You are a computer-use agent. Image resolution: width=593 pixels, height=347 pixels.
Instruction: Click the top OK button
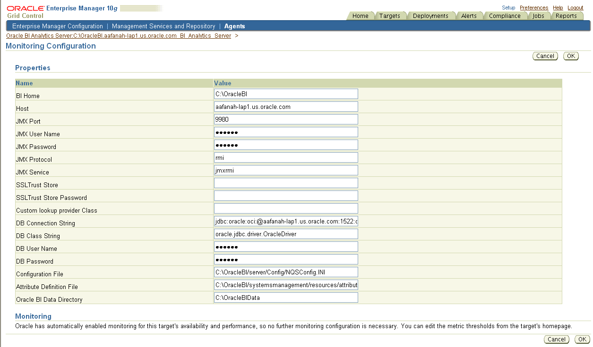click(571, 56)
